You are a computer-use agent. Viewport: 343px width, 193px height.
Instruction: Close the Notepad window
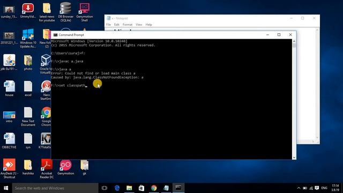coord(314,18)
